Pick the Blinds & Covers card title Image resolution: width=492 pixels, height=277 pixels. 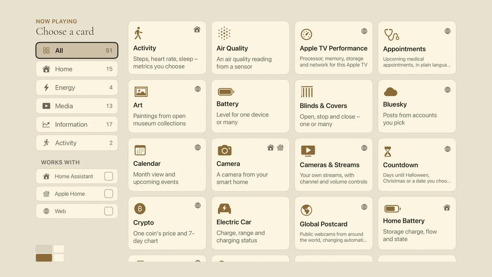323,106
